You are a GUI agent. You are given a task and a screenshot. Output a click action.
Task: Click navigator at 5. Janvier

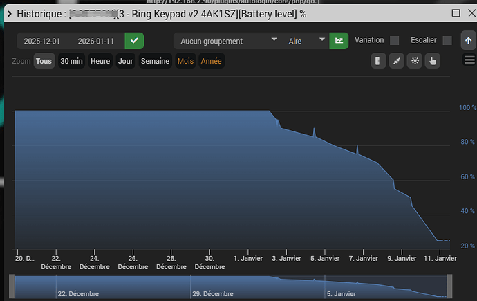click(x=341, y=294)
